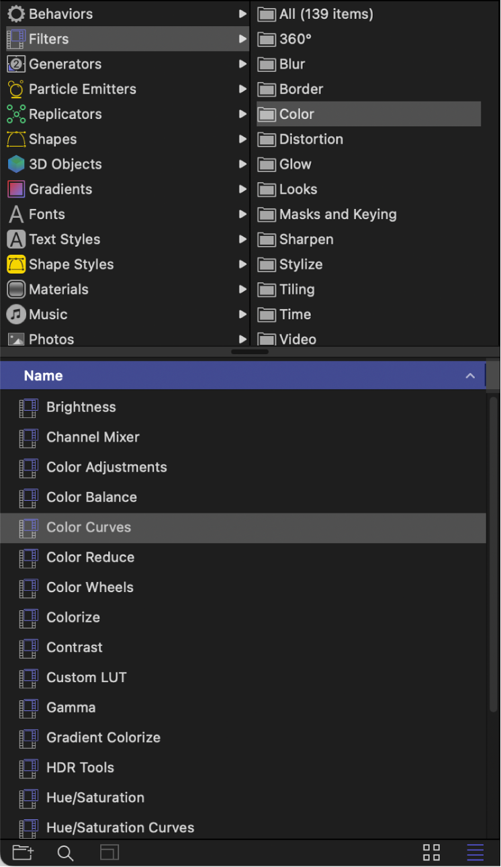Create a new folder in the Library

22,852
